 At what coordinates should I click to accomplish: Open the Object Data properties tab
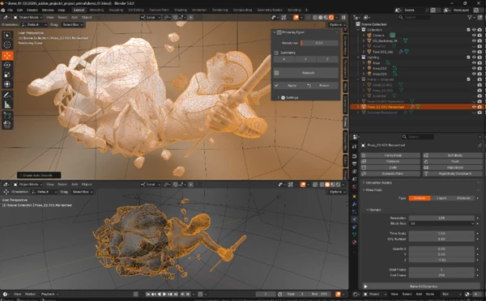(354, 235)
